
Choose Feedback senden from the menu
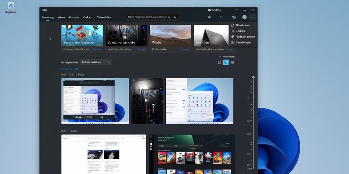243,37
